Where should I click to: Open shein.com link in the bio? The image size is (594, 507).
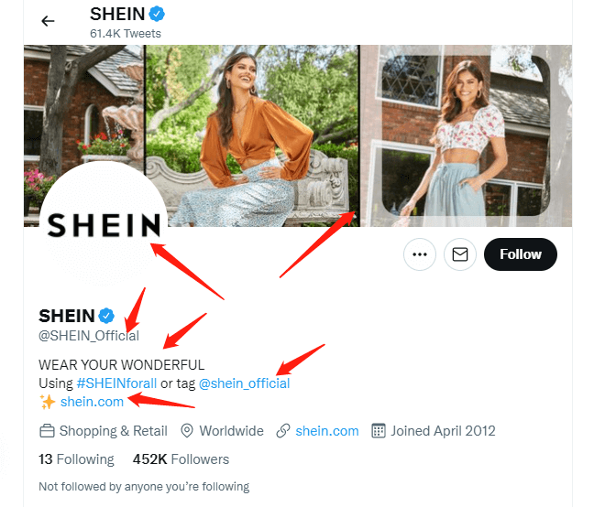[92, 401]
